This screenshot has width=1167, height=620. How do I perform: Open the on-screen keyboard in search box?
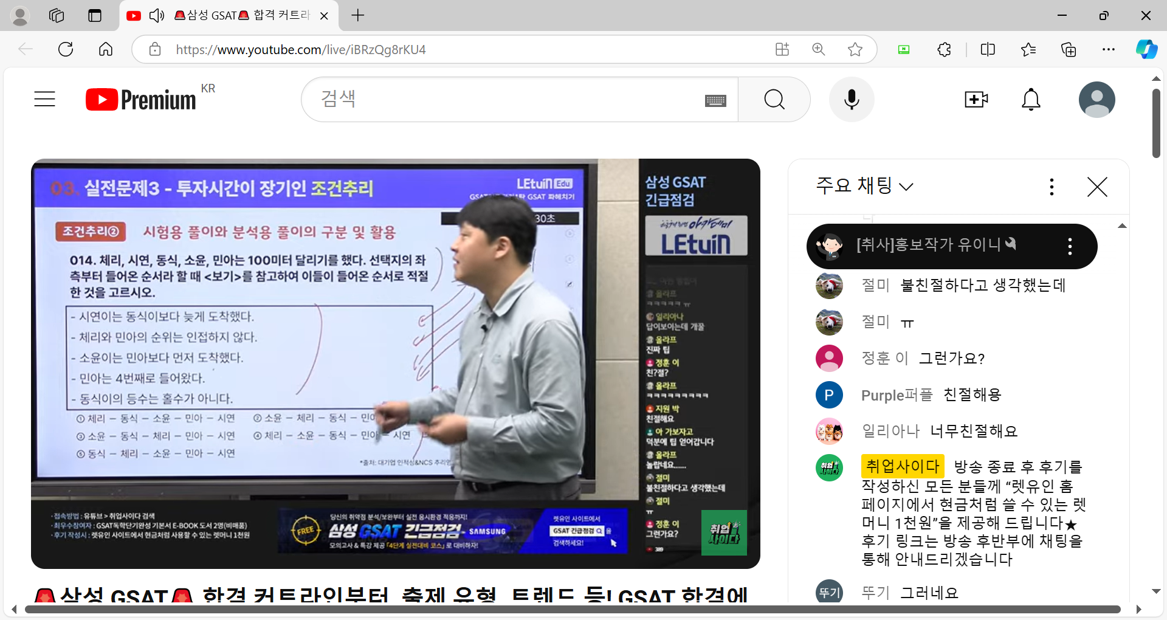point(715,100)
